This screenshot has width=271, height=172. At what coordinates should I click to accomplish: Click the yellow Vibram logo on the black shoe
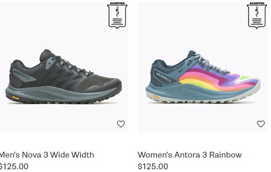tap(16, 98)
